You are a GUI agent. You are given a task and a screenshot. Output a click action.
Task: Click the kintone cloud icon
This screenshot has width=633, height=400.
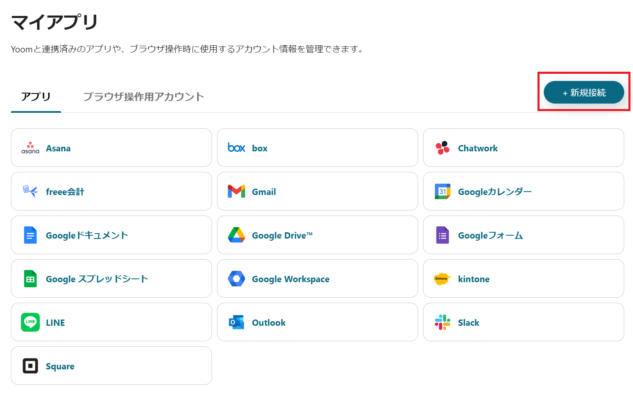(x=442, y=279)
